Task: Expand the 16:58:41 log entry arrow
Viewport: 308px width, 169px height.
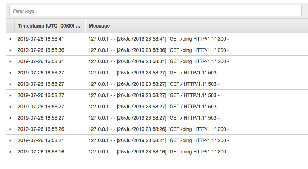Action: coord(10,39)
